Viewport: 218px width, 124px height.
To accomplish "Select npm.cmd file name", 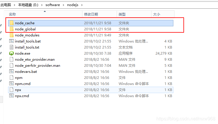I will pyautogui.click(x=23, y=84).
